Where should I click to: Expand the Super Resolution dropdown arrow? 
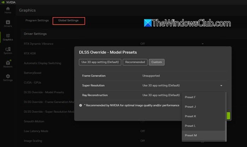coord(221,86)
